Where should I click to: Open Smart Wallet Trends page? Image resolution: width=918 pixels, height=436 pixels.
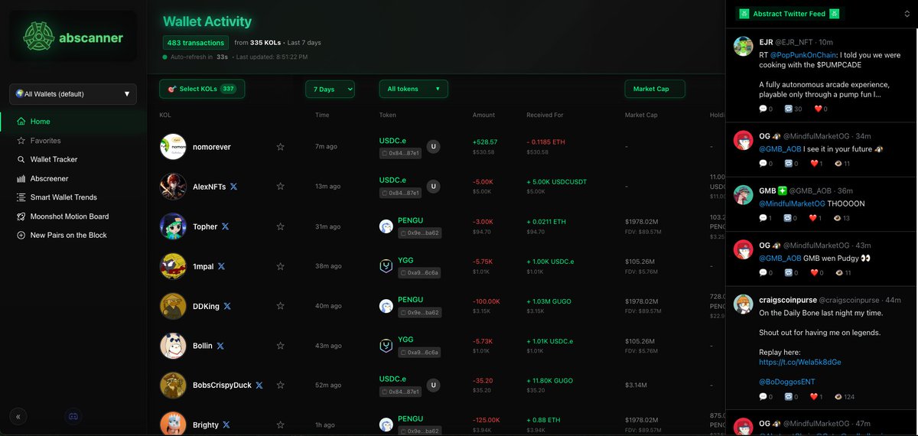73,197
